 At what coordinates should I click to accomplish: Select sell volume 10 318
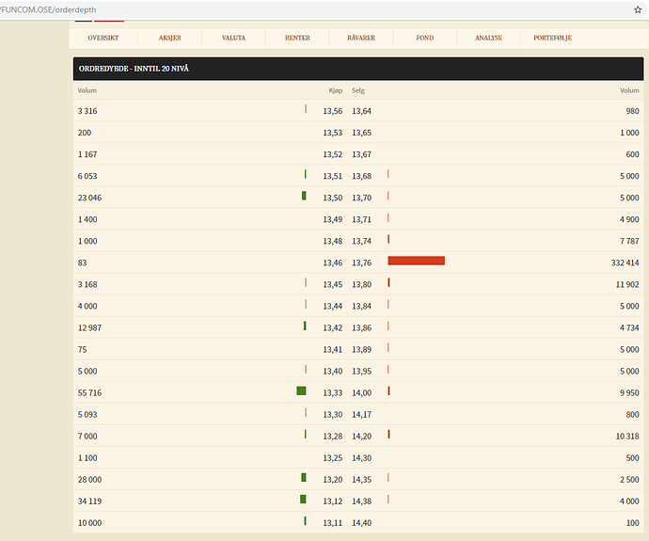point(627,437)
